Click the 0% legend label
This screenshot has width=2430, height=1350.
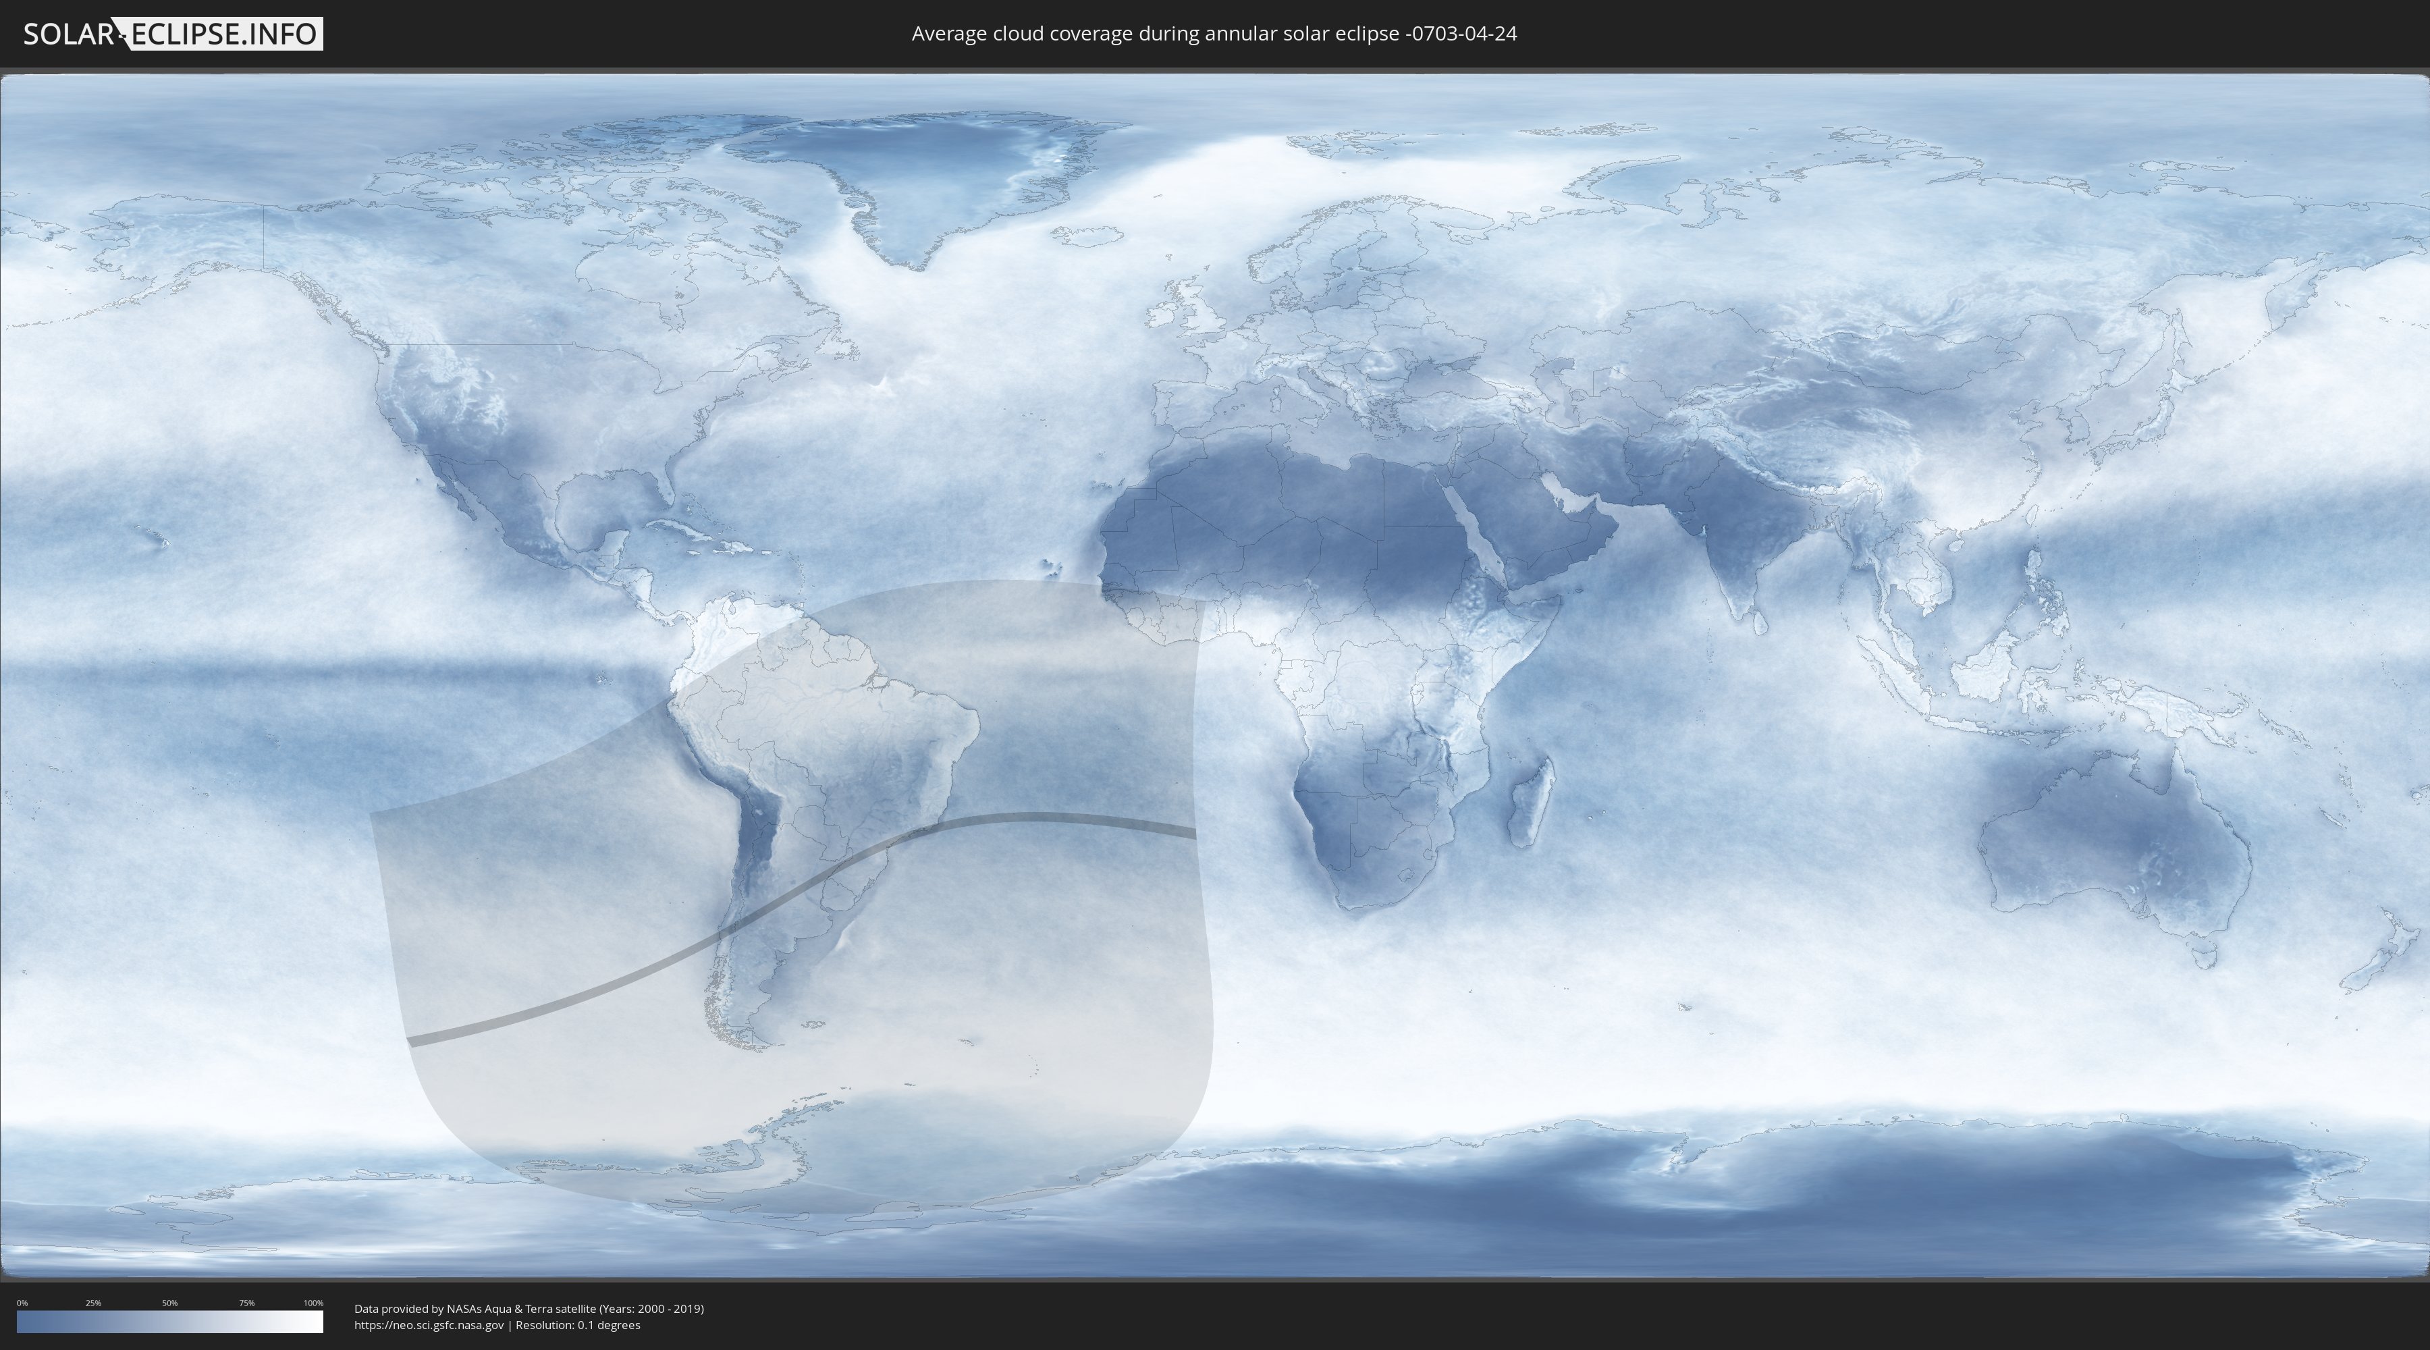coord(22,1303)
